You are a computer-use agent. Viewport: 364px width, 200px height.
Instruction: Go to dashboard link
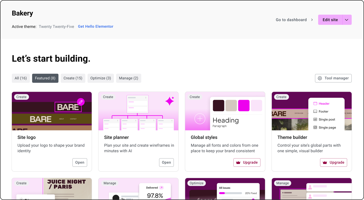[x=291, y=20]
